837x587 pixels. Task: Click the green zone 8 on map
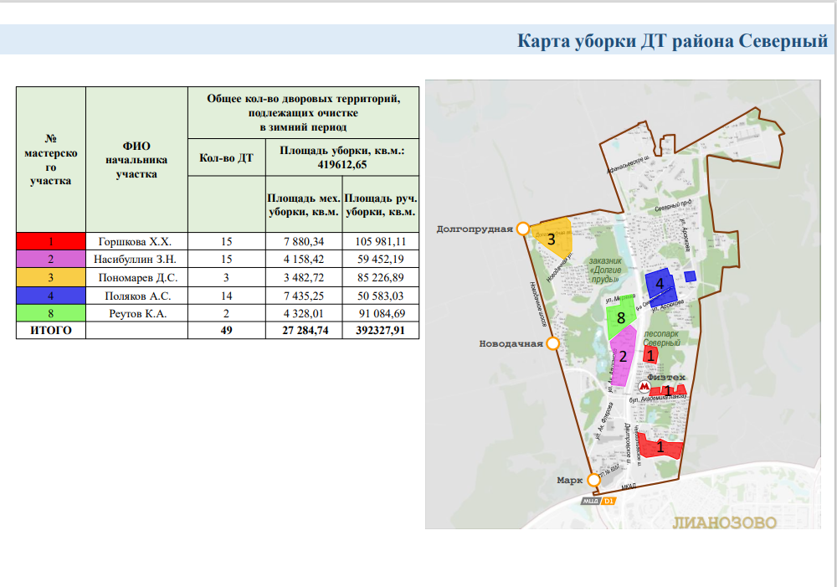pyautogui.click(x=621, y=317)
